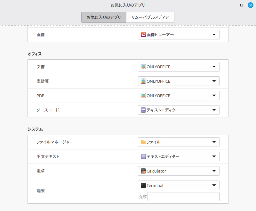Switch to the リムーバブルメディア tab

coord(150,17)
